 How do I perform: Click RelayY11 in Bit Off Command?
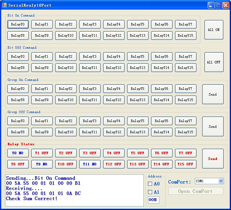click(x=90, y=68)
